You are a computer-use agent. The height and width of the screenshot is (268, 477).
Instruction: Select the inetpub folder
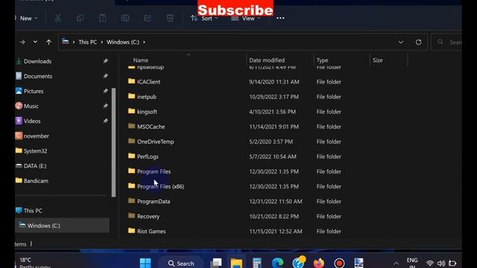click(x=147, y=97)
